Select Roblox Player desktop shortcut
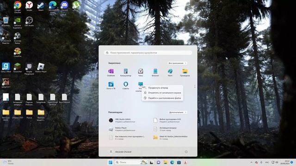296x166 pixels. click(41, 68)
